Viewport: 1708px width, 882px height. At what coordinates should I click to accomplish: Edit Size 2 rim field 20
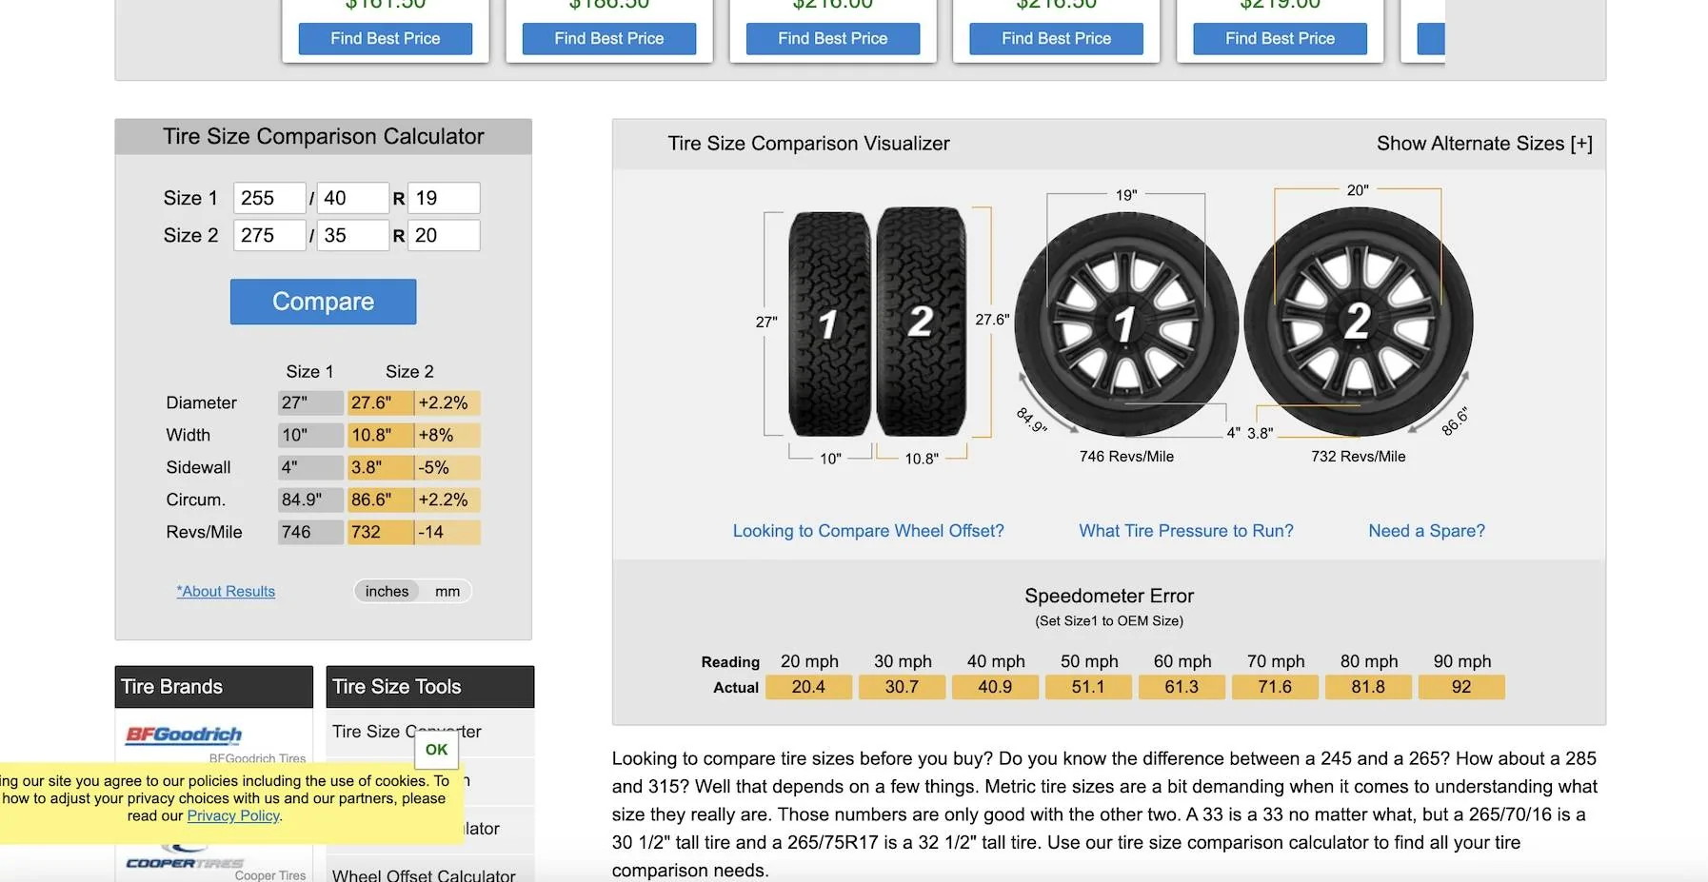click(x=444, y=235)
